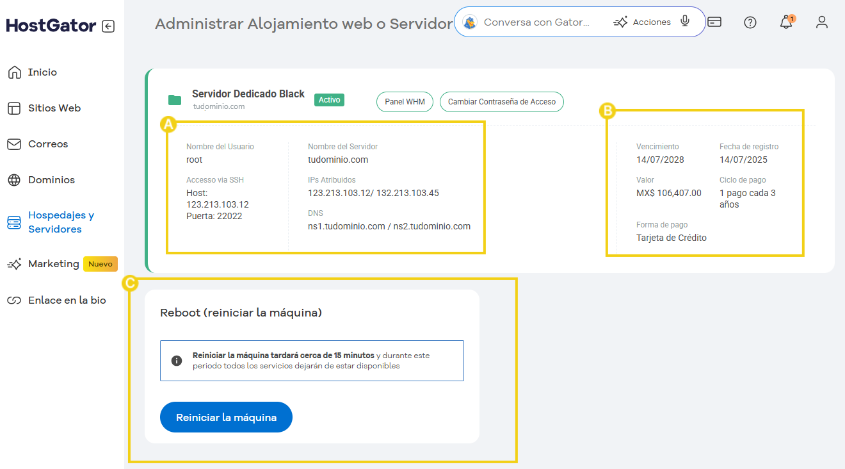Click the microphone icon for voice input
Image resolution: width=845 pixels, height=469 pixels.
[x=685, y=21]
